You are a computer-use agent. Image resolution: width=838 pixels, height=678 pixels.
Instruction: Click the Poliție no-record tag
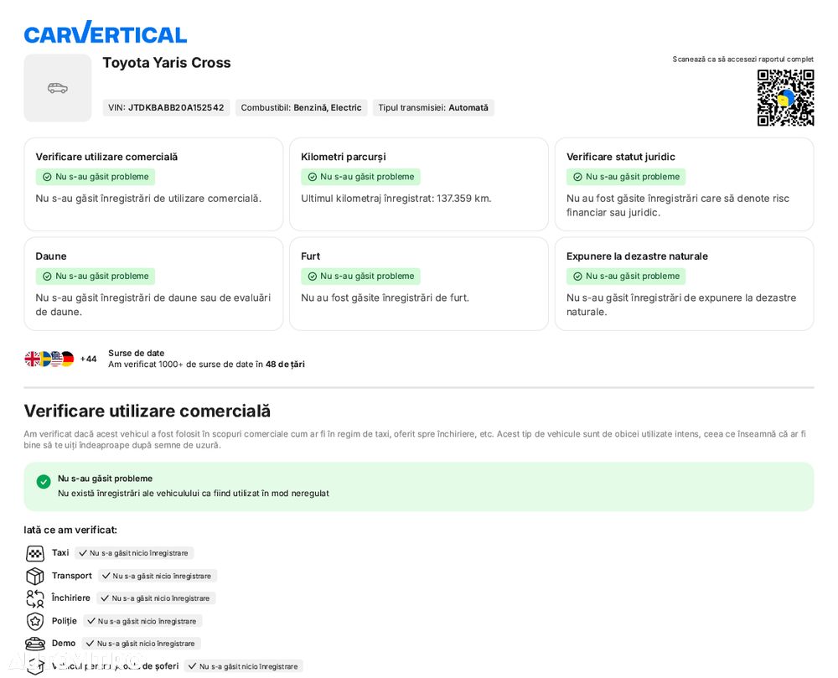pyautogui.click(x=142, y=621)
